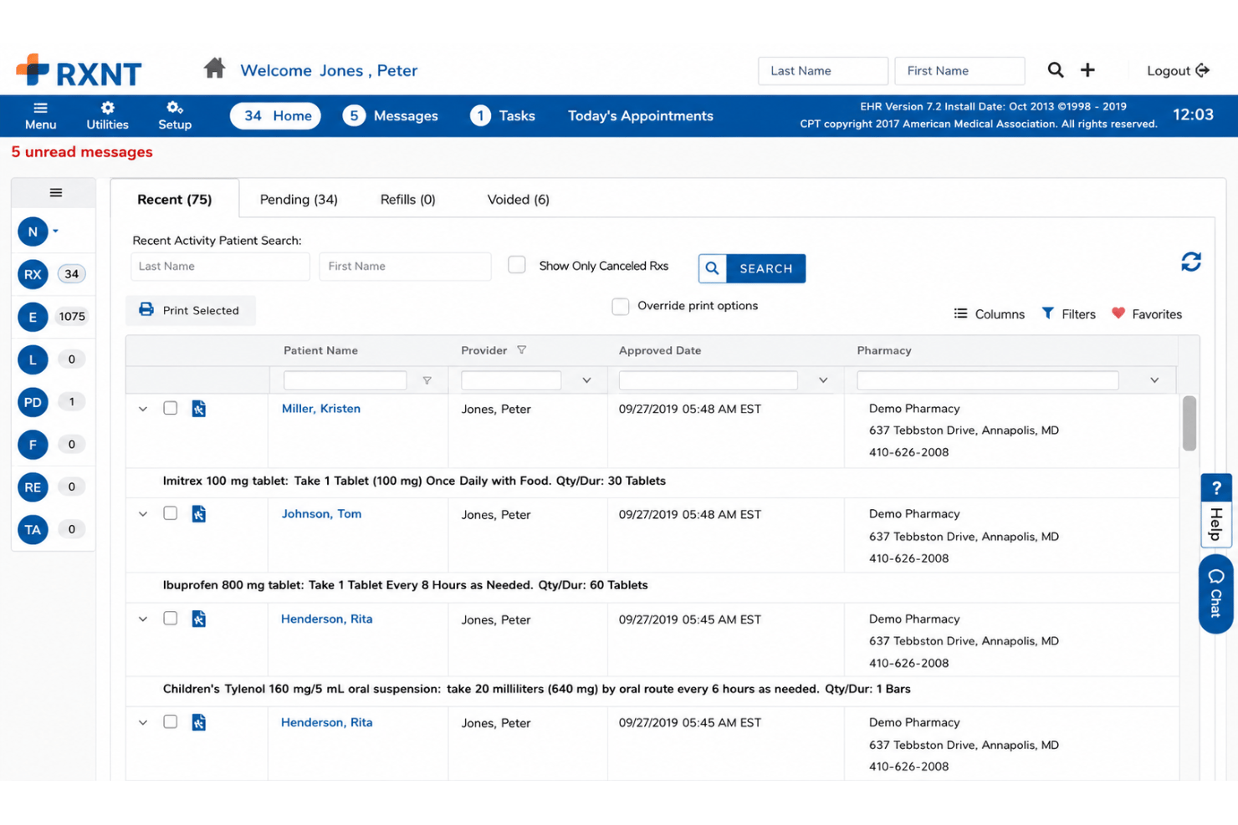Go to the home house icon
The width and height of the screenshot is (1238, 825).
point(214,69)
